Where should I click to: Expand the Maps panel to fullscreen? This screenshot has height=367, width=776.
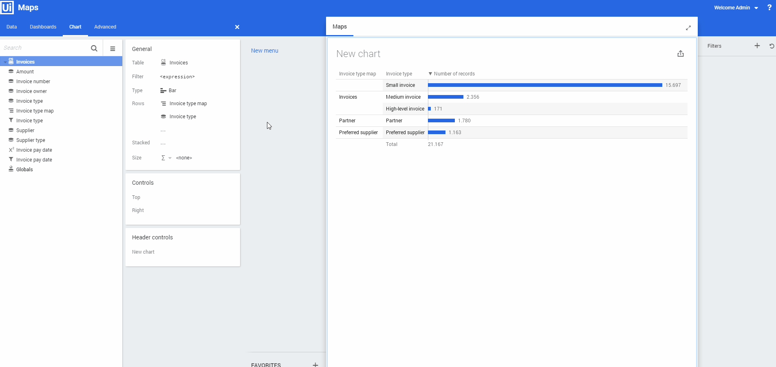pos(688,28)
